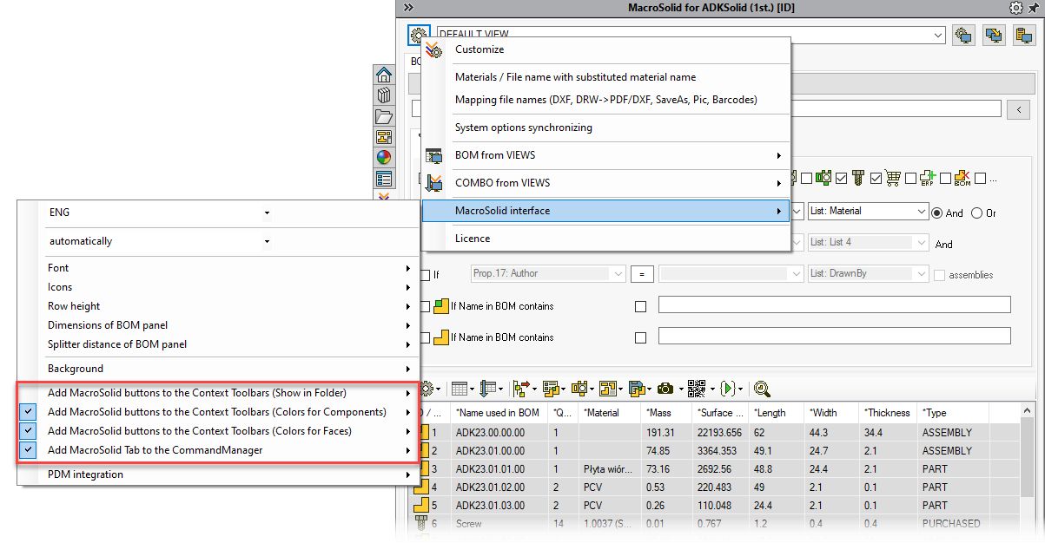Click the green play macro tool
The height and width of the screenshot is (543, 1045).
[x=729, y=389]
